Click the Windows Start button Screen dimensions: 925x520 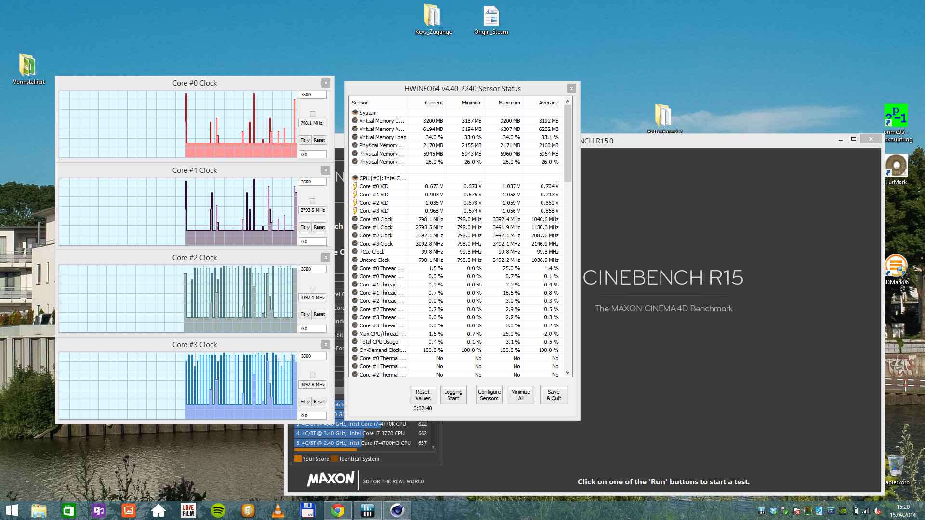tap(12, 510)
